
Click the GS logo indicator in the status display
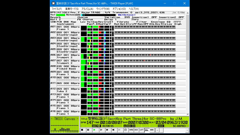click(98, 126)
